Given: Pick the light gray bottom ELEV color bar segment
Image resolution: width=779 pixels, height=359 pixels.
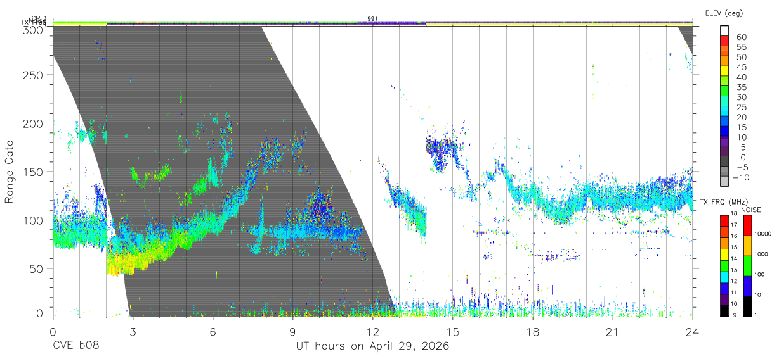Looking at the screenshot, I should coord(724,181).
